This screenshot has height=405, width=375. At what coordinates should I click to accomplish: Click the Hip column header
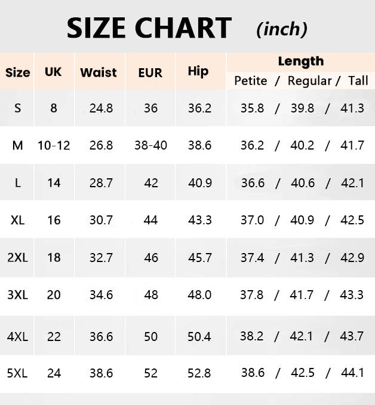tap(198, 71)
